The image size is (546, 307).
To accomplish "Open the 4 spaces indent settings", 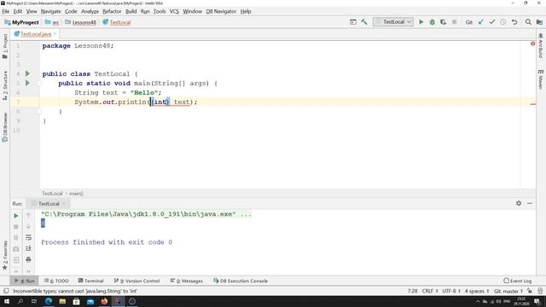I will (477, 291).
